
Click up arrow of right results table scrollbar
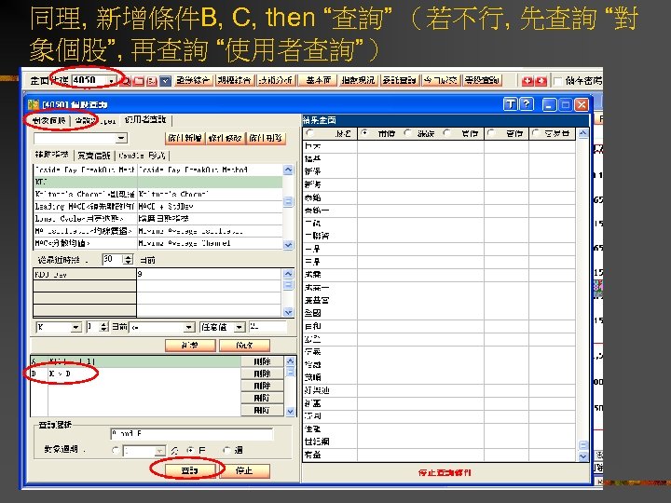582,134
